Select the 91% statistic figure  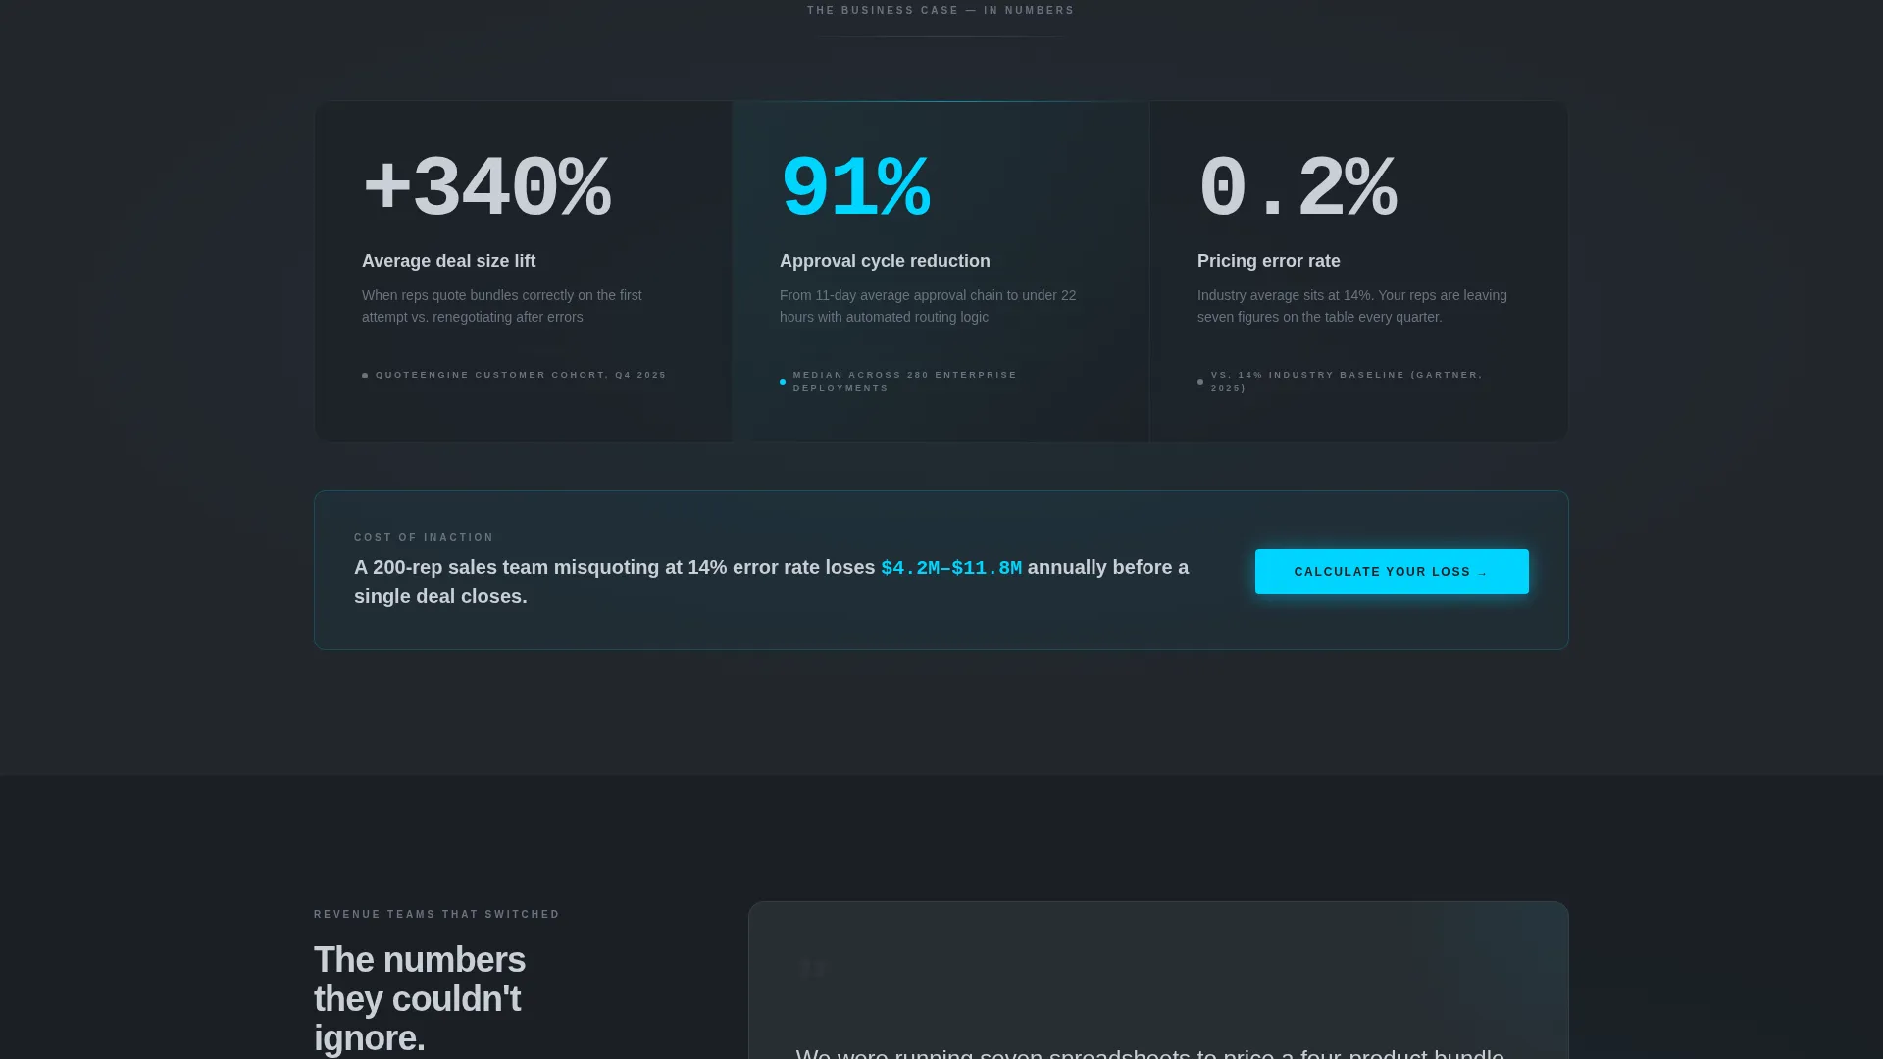[855, 187]
